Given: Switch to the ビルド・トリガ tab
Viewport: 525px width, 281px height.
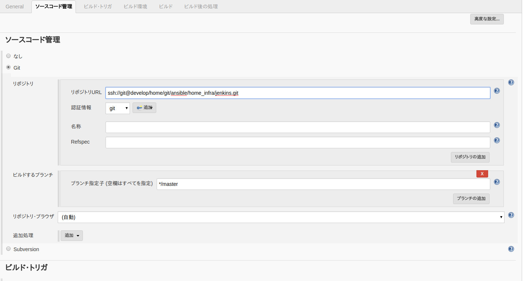Looking at the screenshot, I should 97,7.
